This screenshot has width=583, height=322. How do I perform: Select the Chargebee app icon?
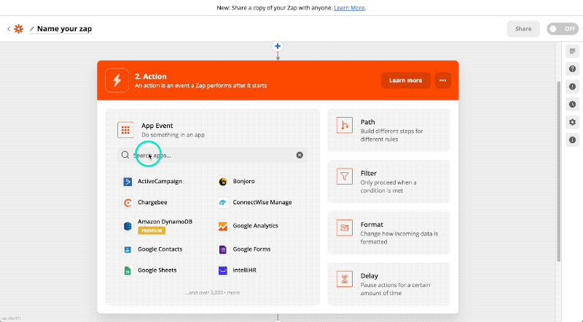pyautogui.click(x=128, y=203)
